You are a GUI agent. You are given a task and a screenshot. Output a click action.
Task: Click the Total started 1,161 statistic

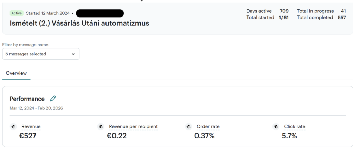pyautogui.click(x=267, y=18)
